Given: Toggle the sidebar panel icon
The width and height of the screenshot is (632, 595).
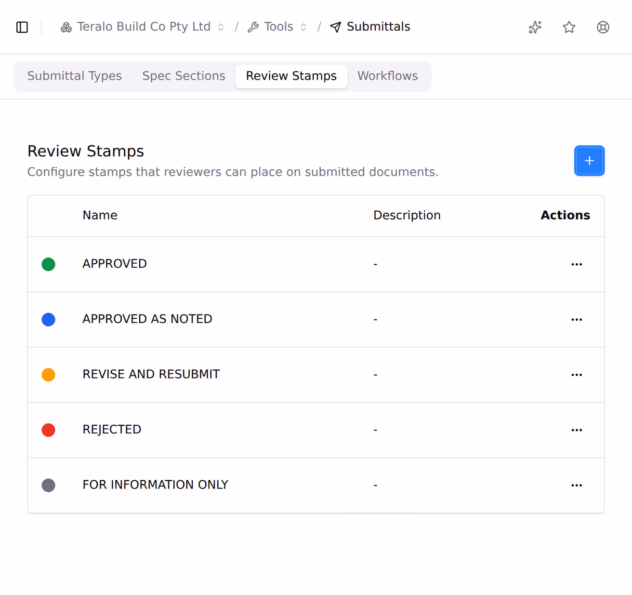Looking at the screenshot, I should (x=22, y=27).
